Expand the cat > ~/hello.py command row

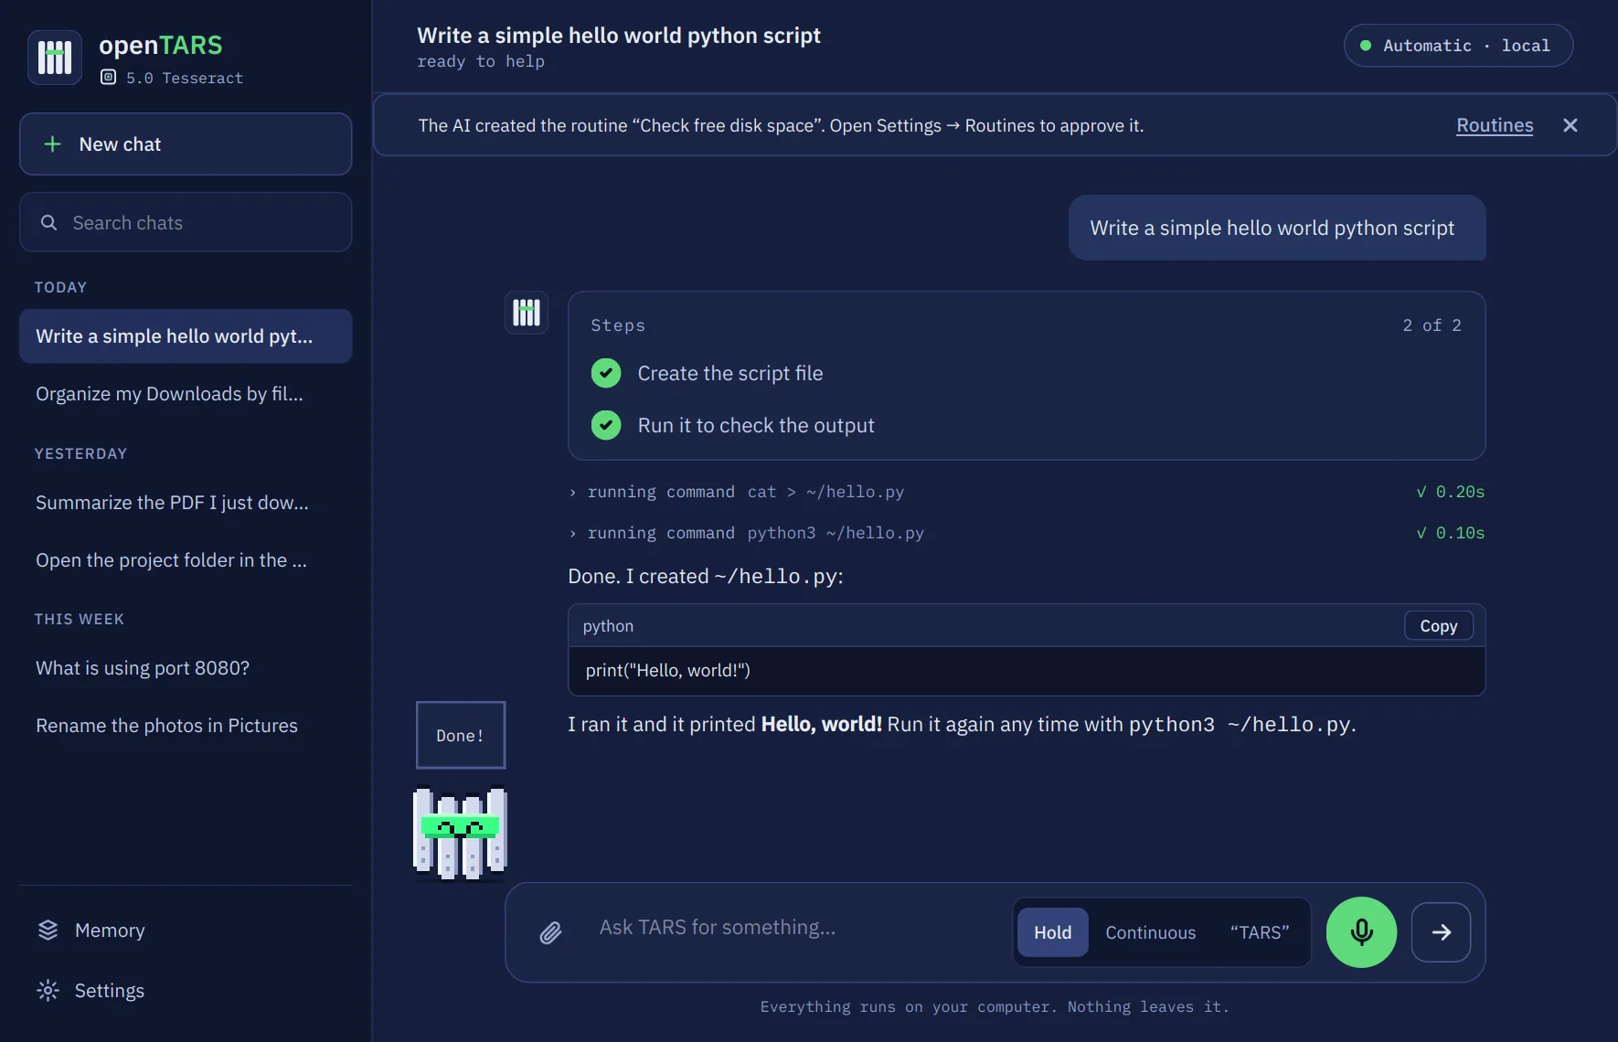click(x=1026, y=492)
